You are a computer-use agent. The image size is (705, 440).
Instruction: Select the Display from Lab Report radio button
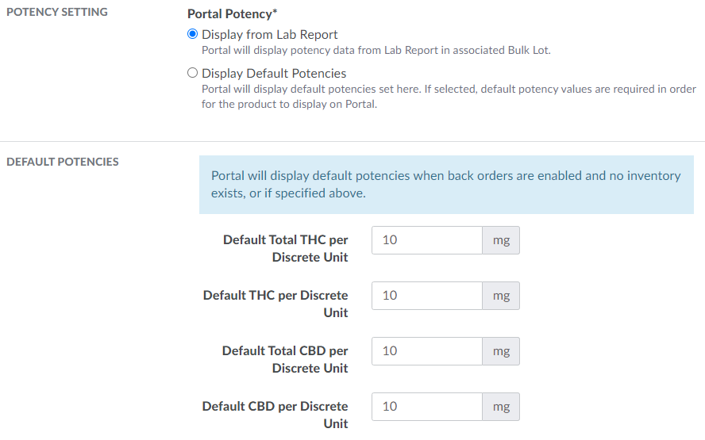(x=192, y=35)
